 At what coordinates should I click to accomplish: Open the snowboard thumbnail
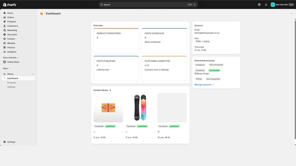point(140,108)
